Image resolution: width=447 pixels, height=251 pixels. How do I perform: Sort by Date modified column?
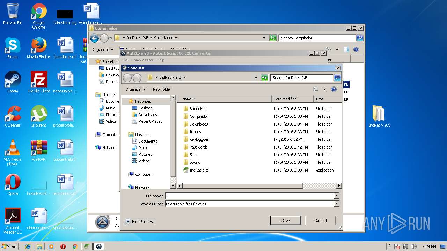[293, 99]
